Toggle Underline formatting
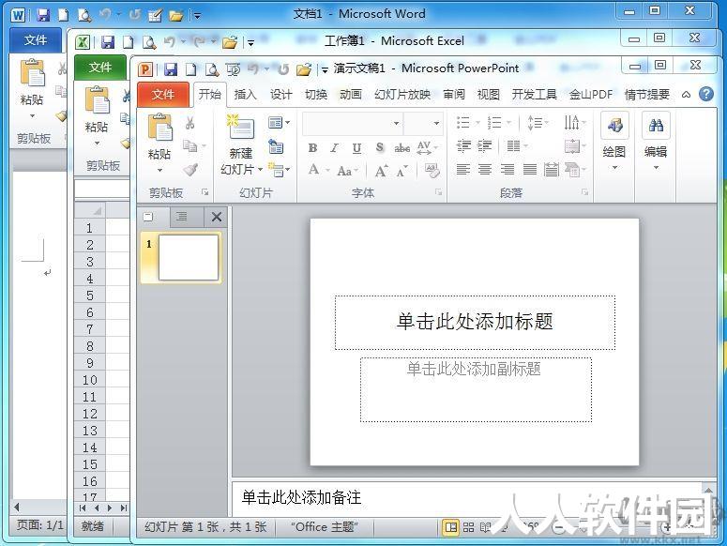The width and height of the screenshot is (727, 546). 356,148
